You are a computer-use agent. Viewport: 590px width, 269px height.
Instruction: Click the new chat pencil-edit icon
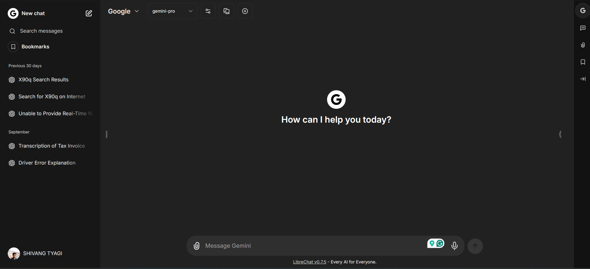point(89,13)
